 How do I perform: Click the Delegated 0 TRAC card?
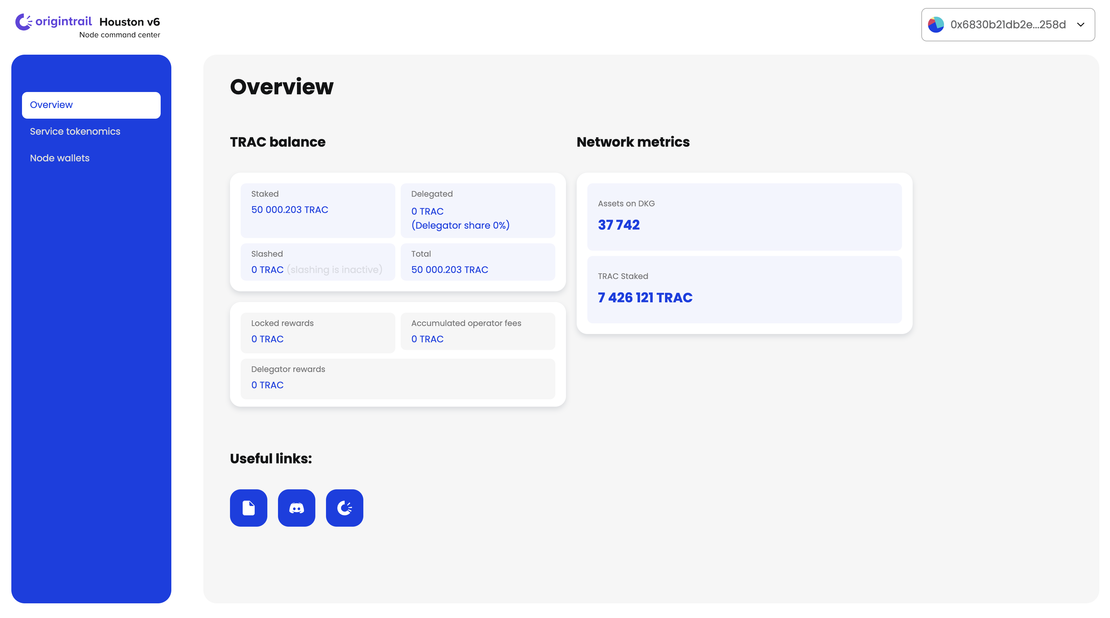477,210
